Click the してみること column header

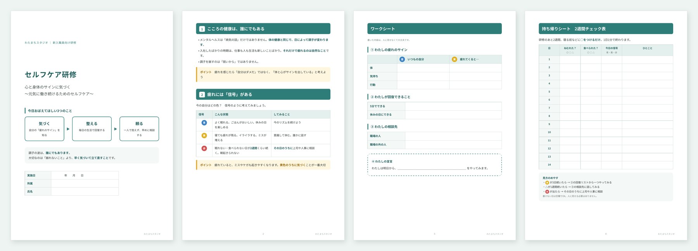(x=301, y=114)
